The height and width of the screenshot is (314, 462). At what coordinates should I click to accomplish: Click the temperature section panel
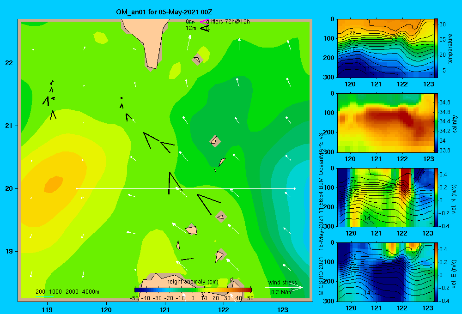click(385, 48)
